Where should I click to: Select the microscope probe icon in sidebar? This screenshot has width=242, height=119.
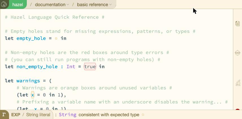(238, 83)
